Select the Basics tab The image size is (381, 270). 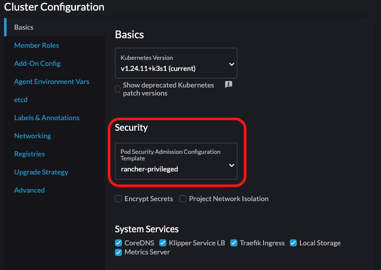[24, 27]
